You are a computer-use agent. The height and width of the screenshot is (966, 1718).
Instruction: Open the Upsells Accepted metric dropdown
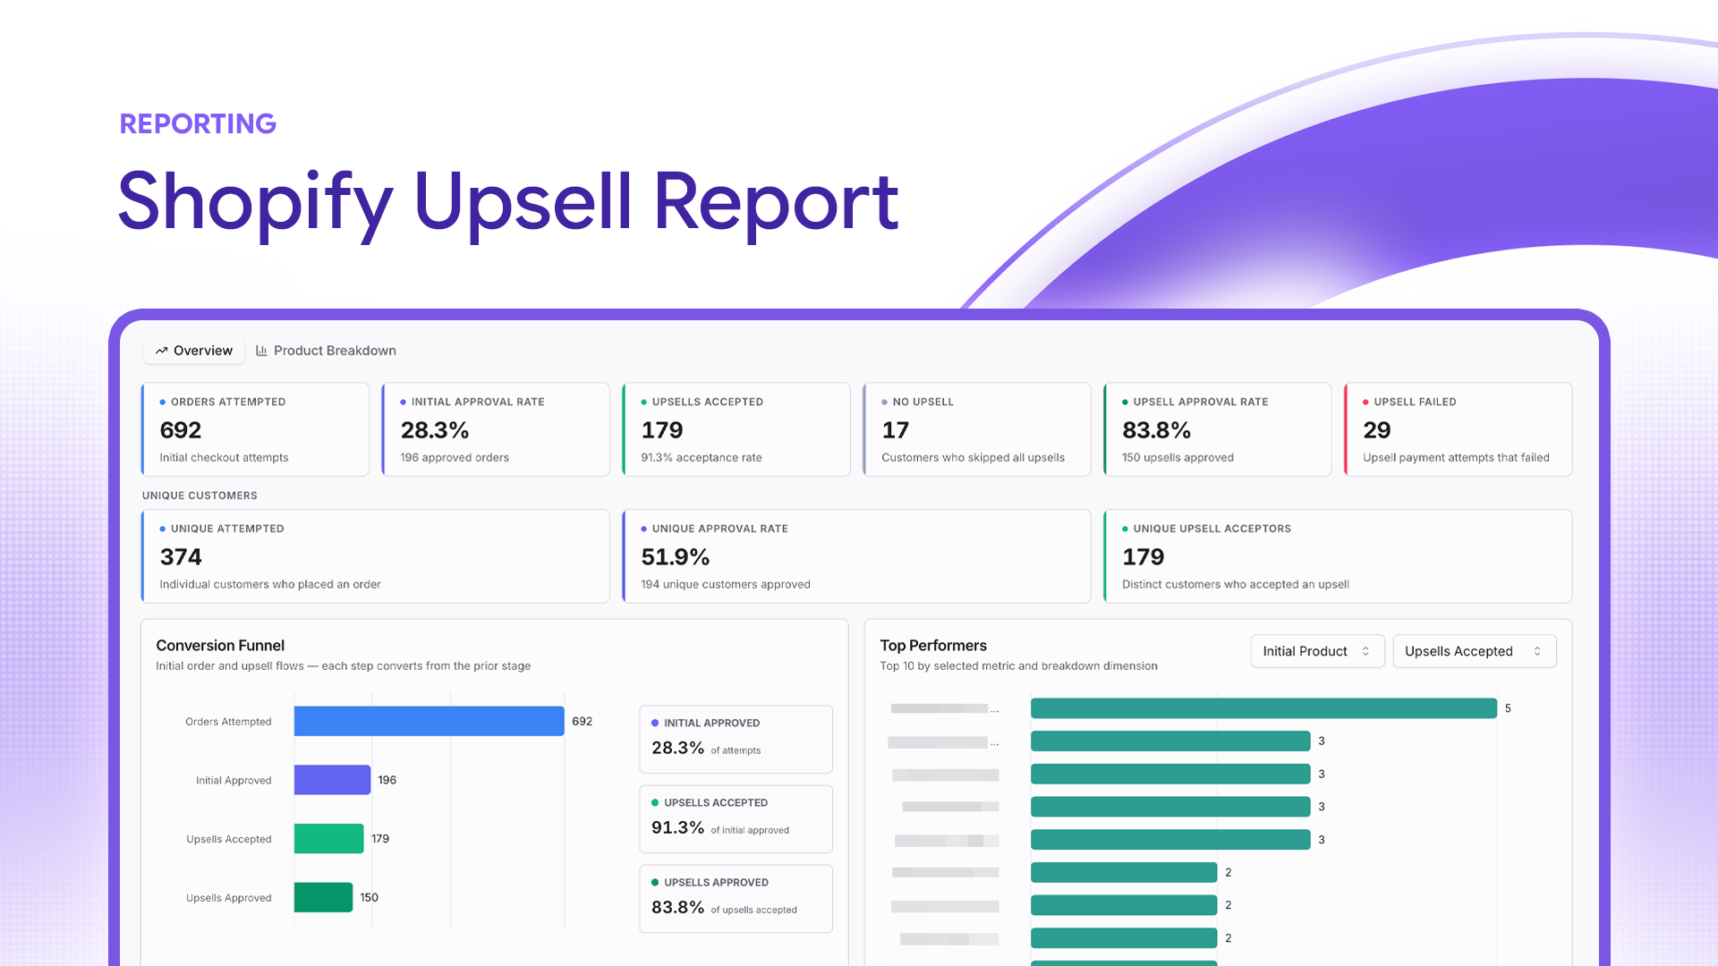(x=1474, y=651)
